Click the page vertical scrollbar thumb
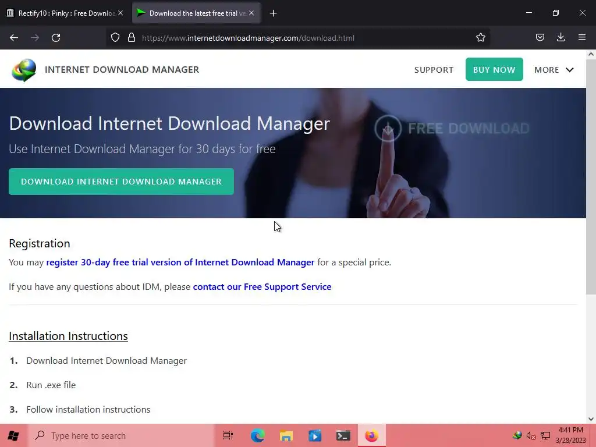 tap(591, 176)
